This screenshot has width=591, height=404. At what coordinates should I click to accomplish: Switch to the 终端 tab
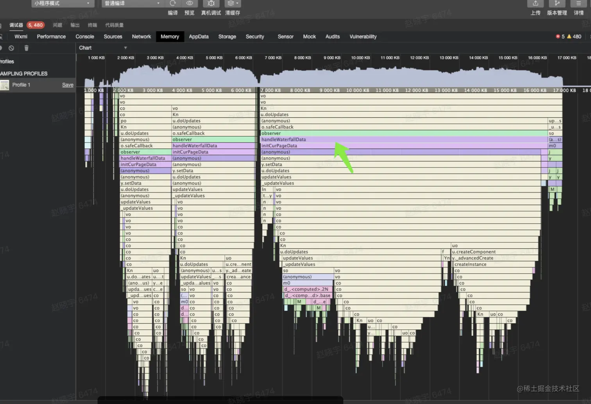(x=92, y=25)
